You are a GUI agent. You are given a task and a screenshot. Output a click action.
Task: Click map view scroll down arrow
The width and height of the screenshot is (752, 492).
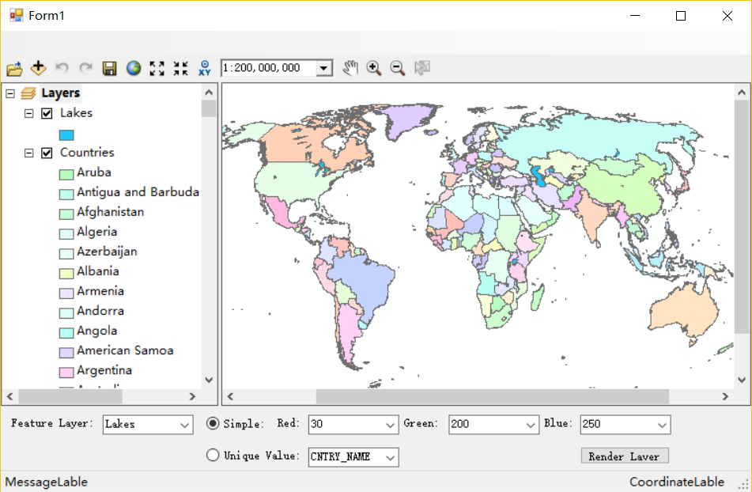click(x=742, y=380)
